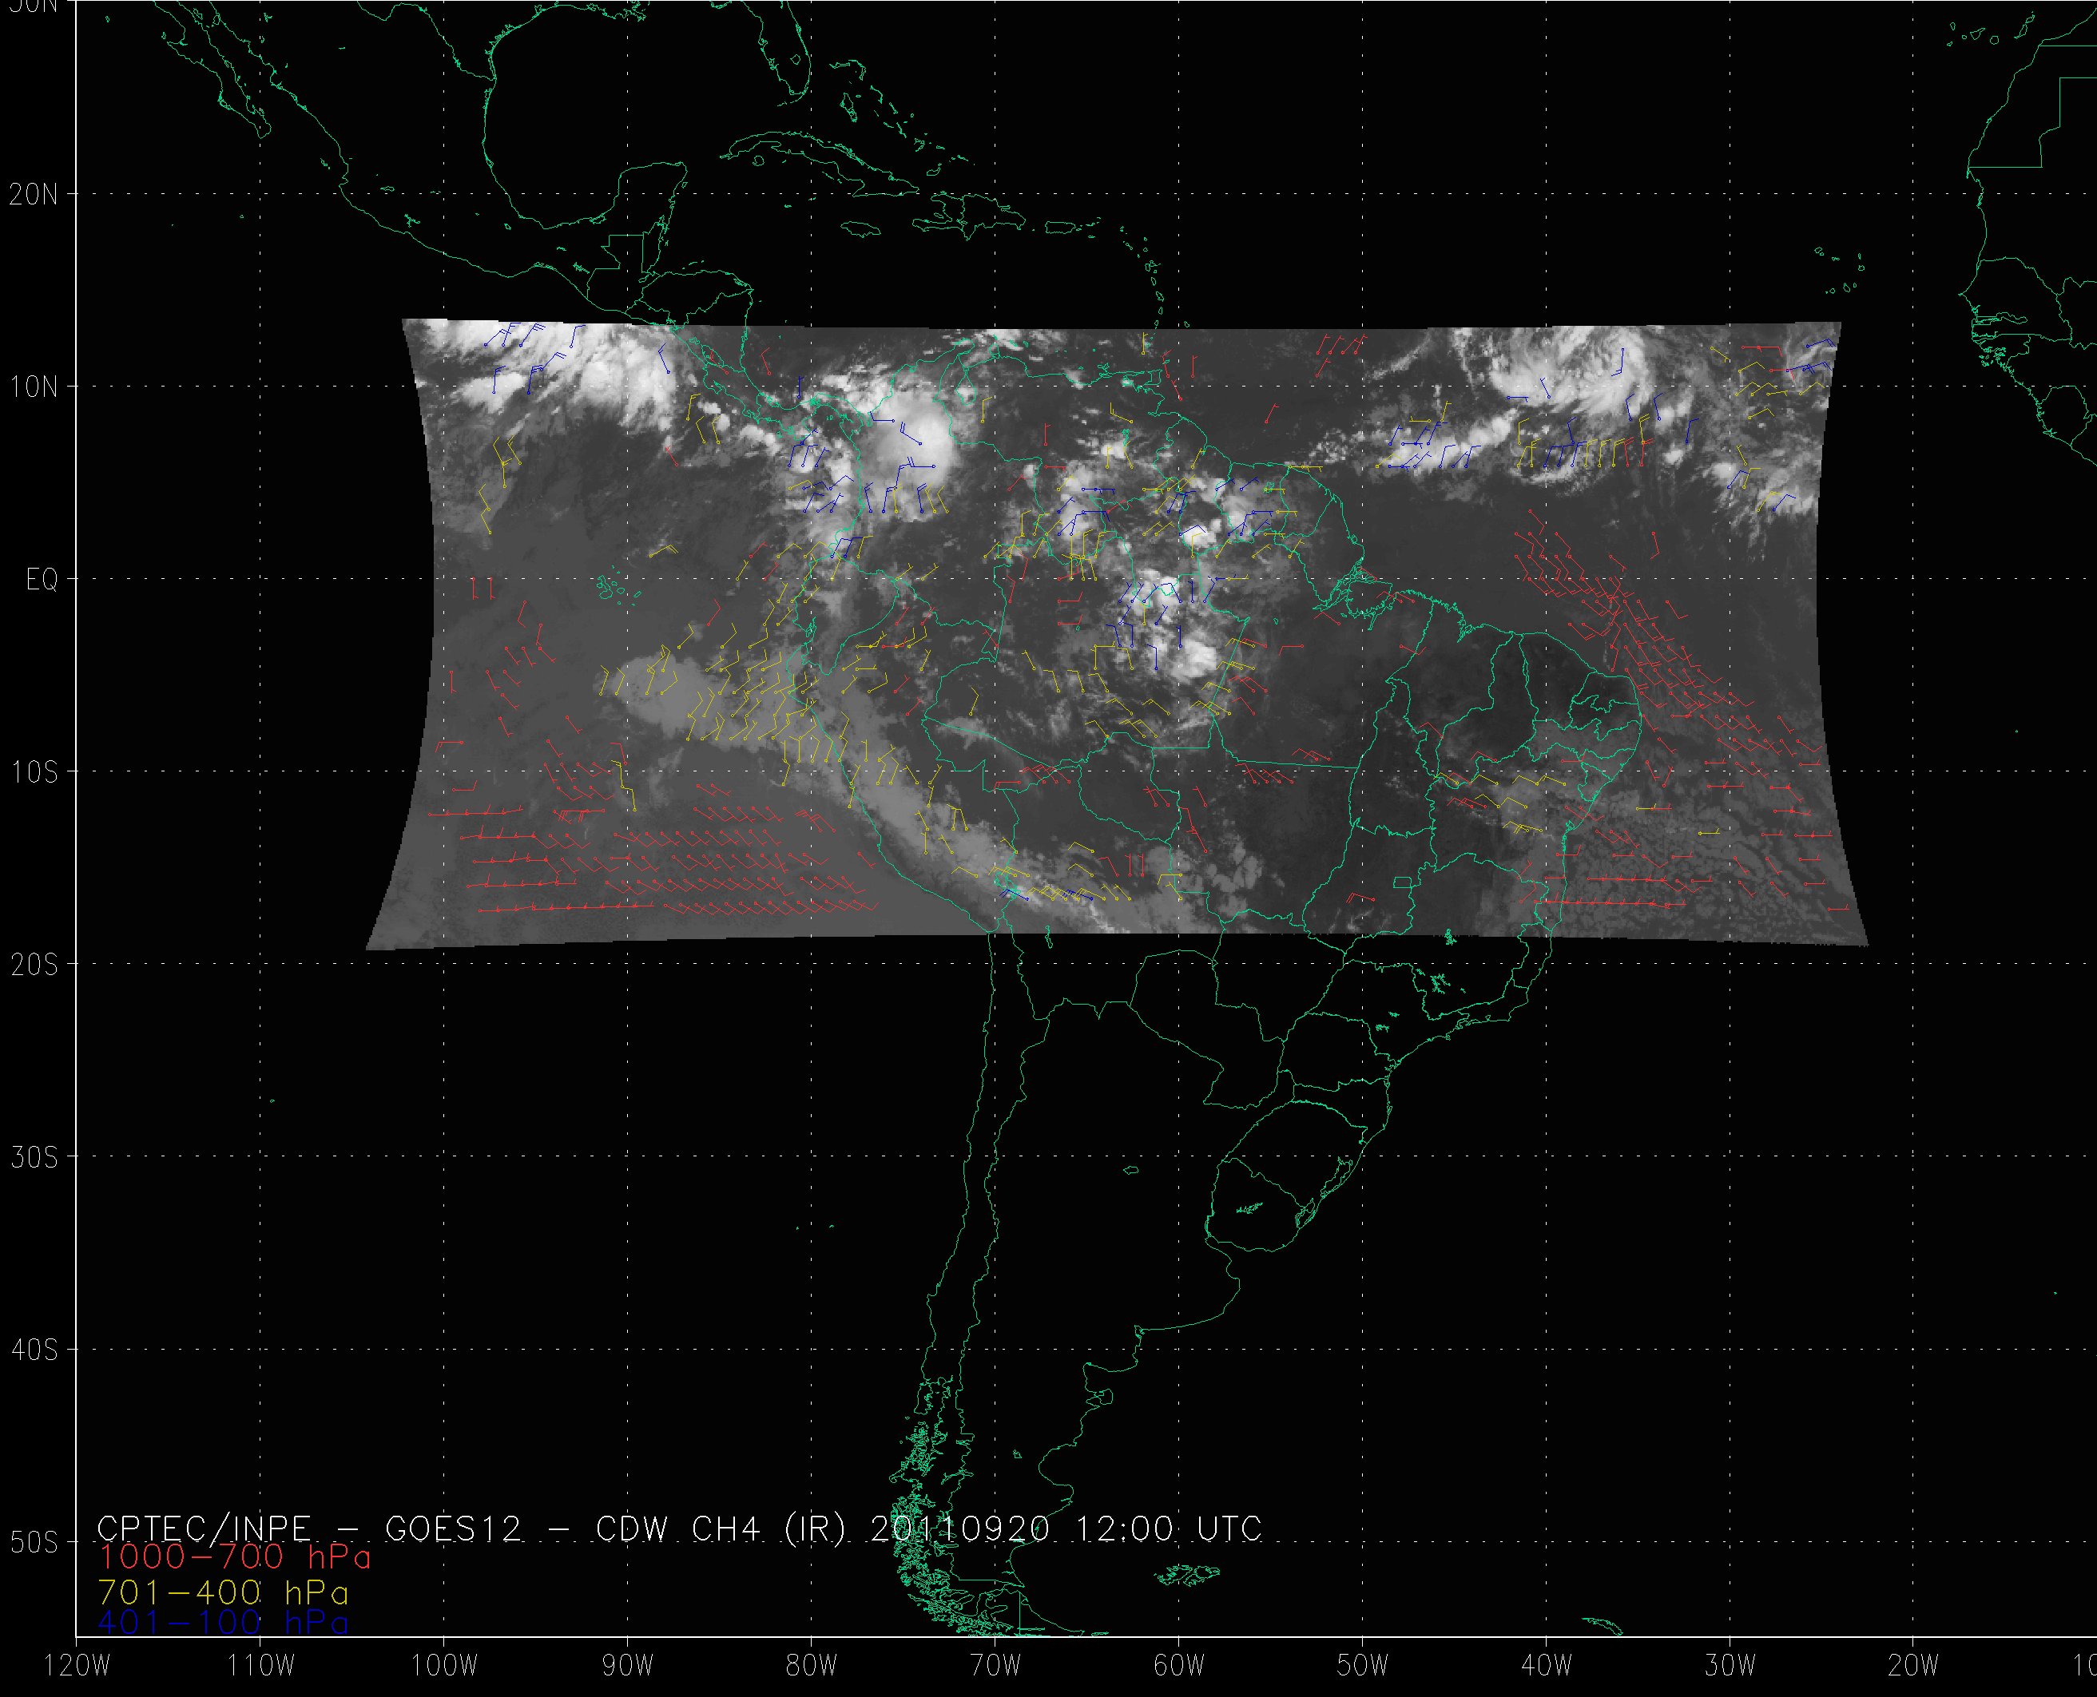Image resolution: width=2097 pixels, height=1697 pixels.
Task: Click the 40S latitude label
Action: (34, 1350)
